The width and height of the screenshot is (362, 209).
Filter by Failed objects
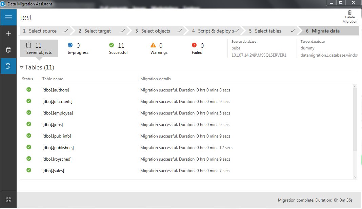[197, 48]
